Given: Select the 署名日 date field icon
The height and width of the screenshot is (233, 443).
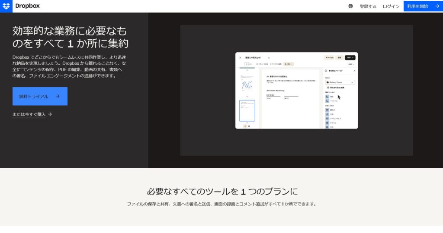Looking at the screenshot, I should [x=327, y=110].
